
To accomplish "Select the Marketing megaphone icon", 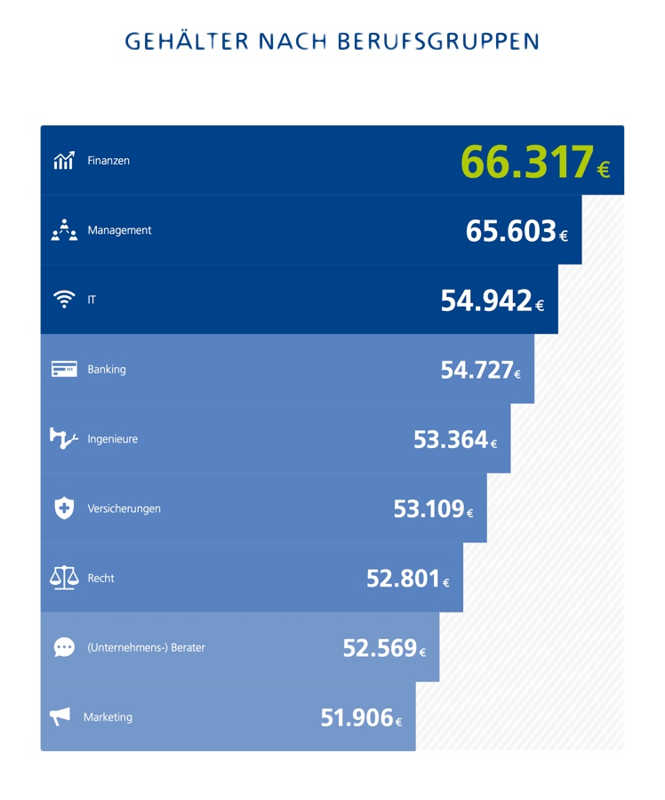I will pos(60,716).
